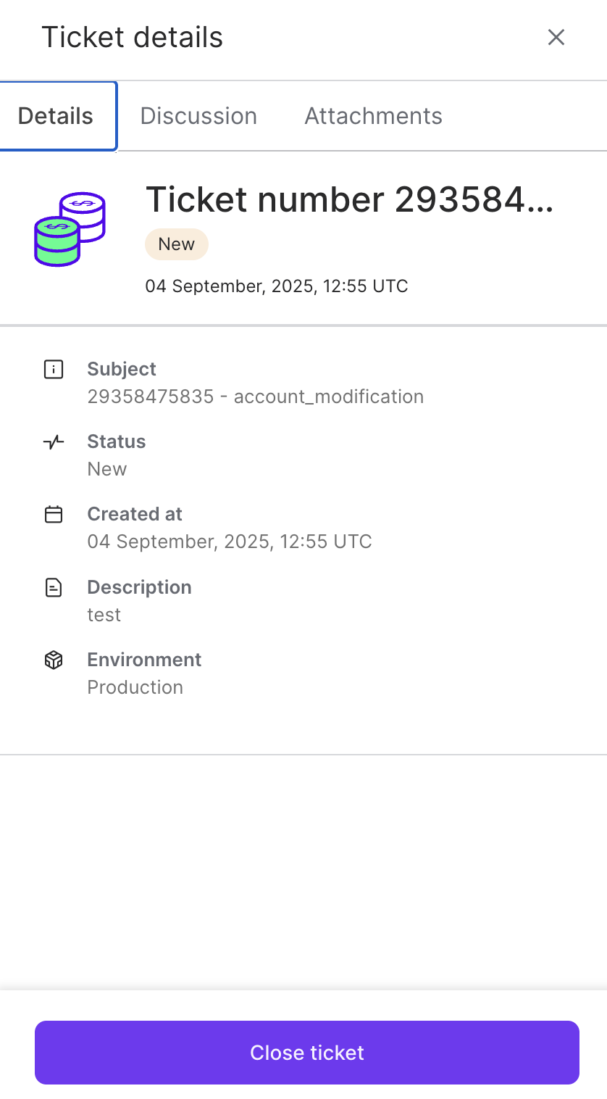The height and width of the screenshot is (1099, 607).
Task: Click the Status value showing New
Action: [106, 469]
